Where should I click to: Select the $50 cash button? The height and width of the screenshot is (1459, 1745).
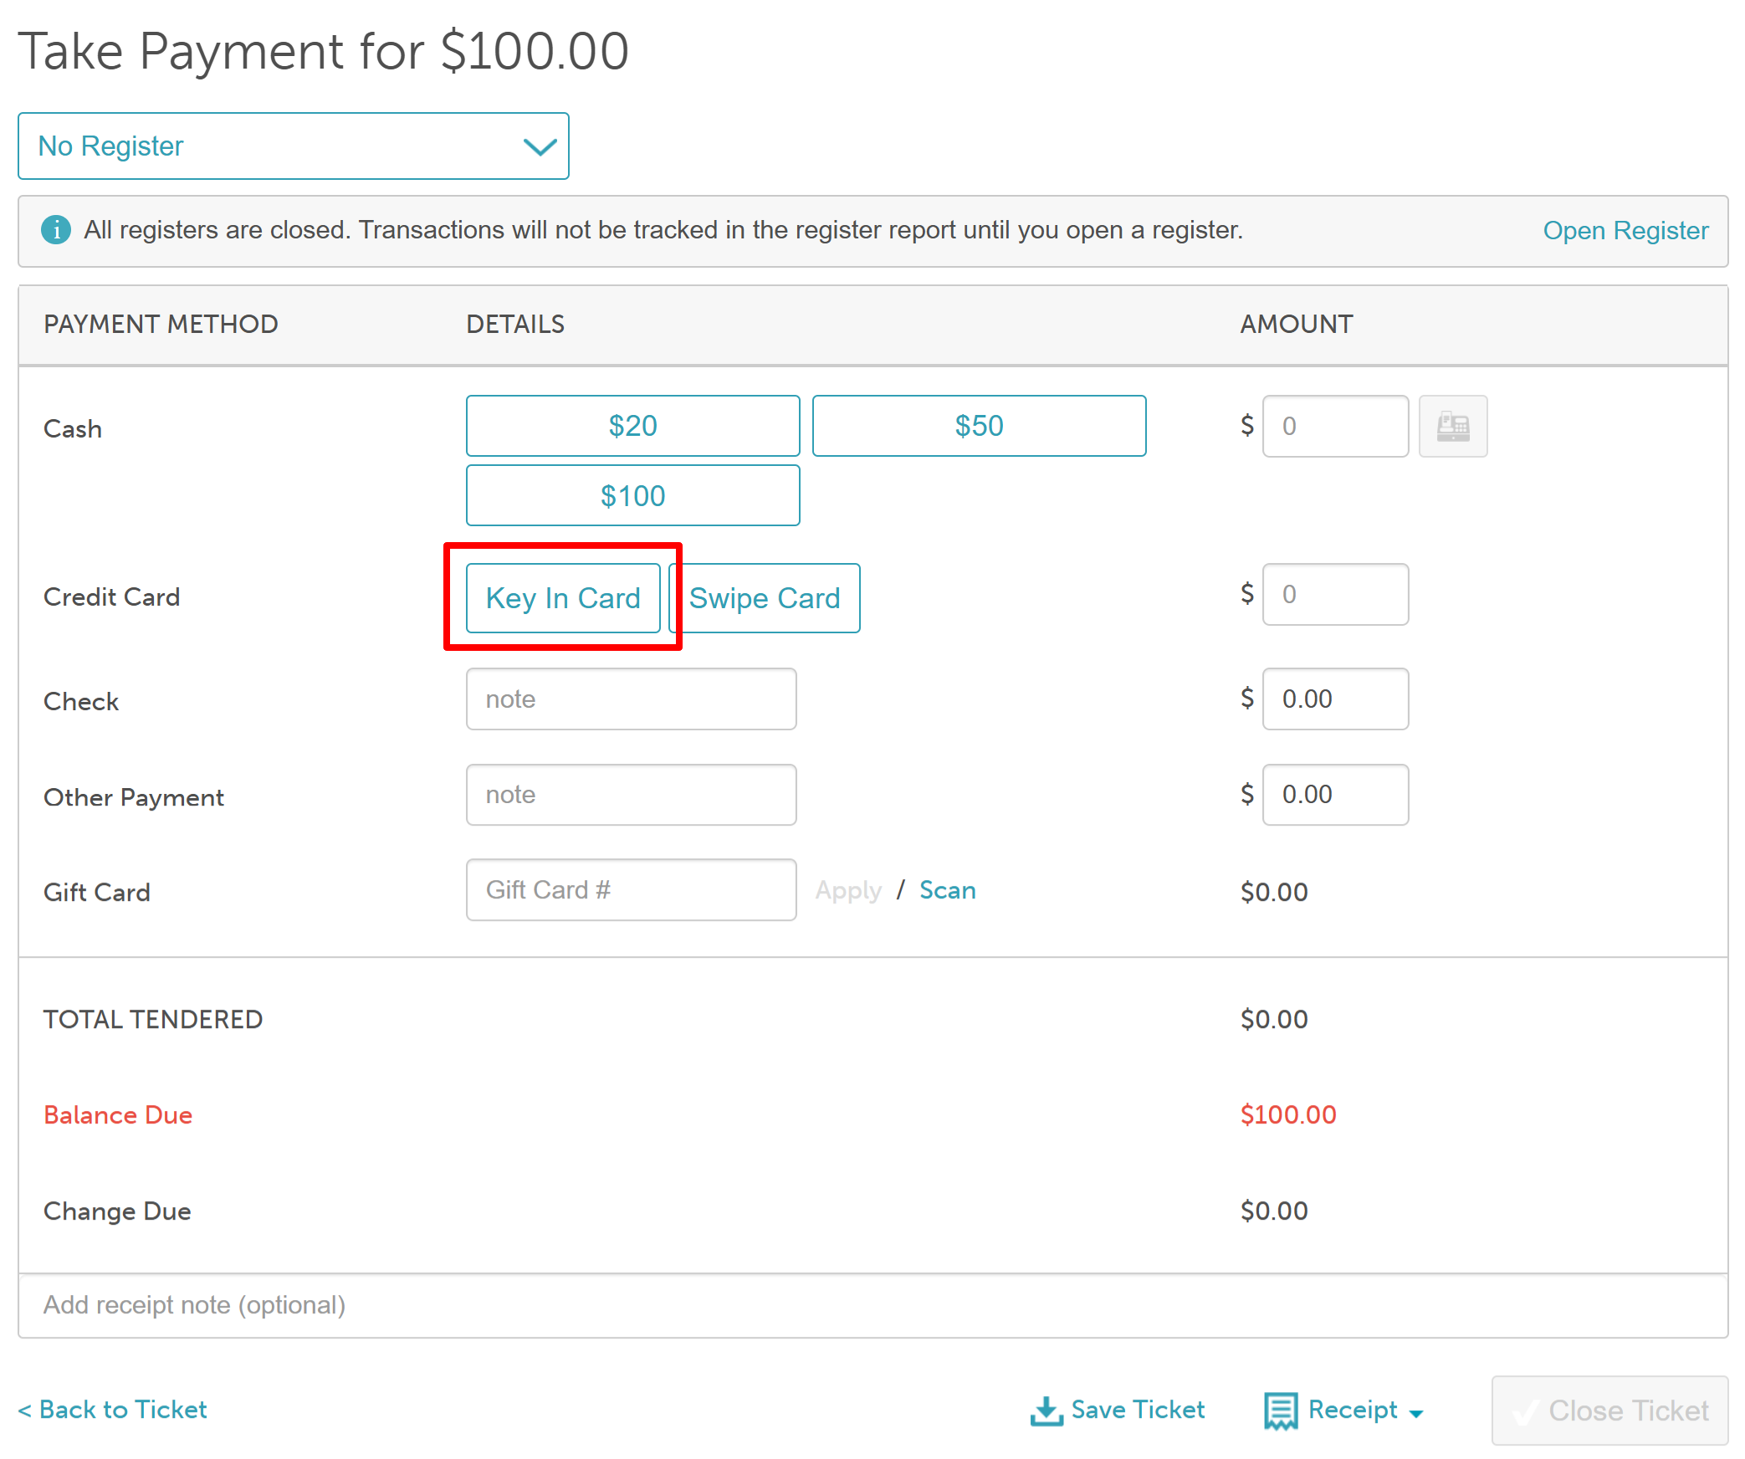tap(979, 426)
